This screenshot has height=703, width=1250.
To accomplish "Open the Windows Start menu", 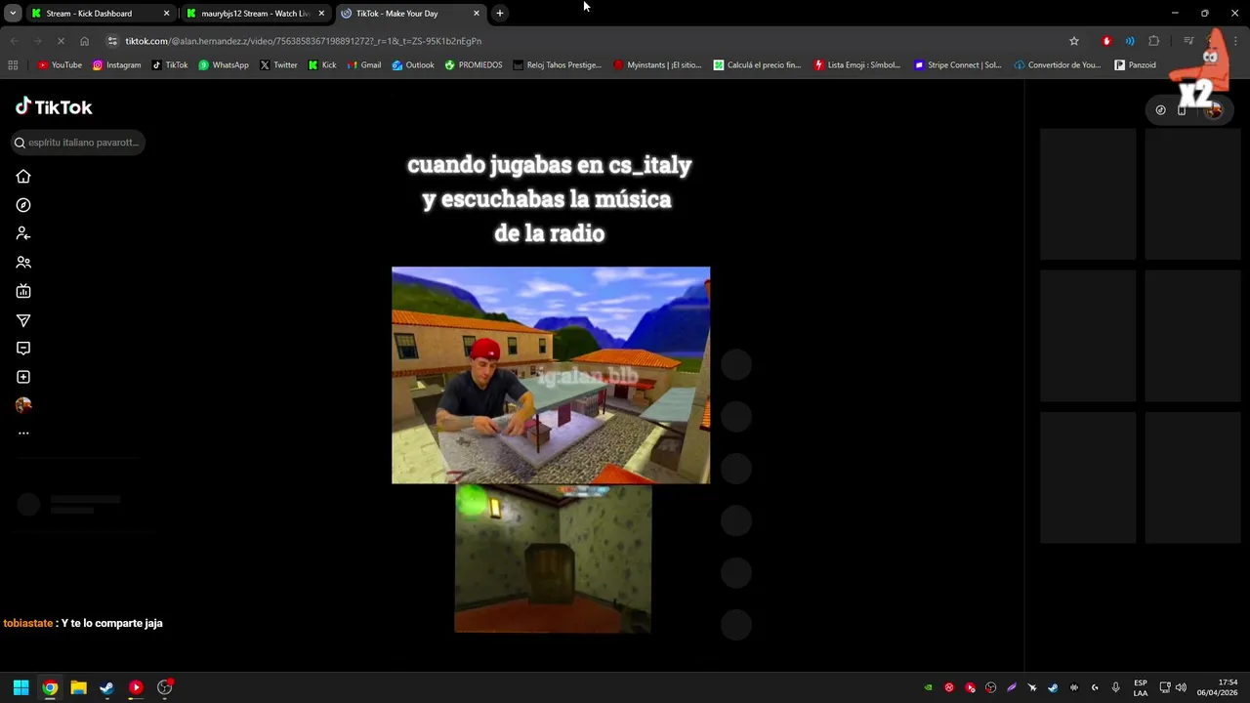I will [21, 687].
